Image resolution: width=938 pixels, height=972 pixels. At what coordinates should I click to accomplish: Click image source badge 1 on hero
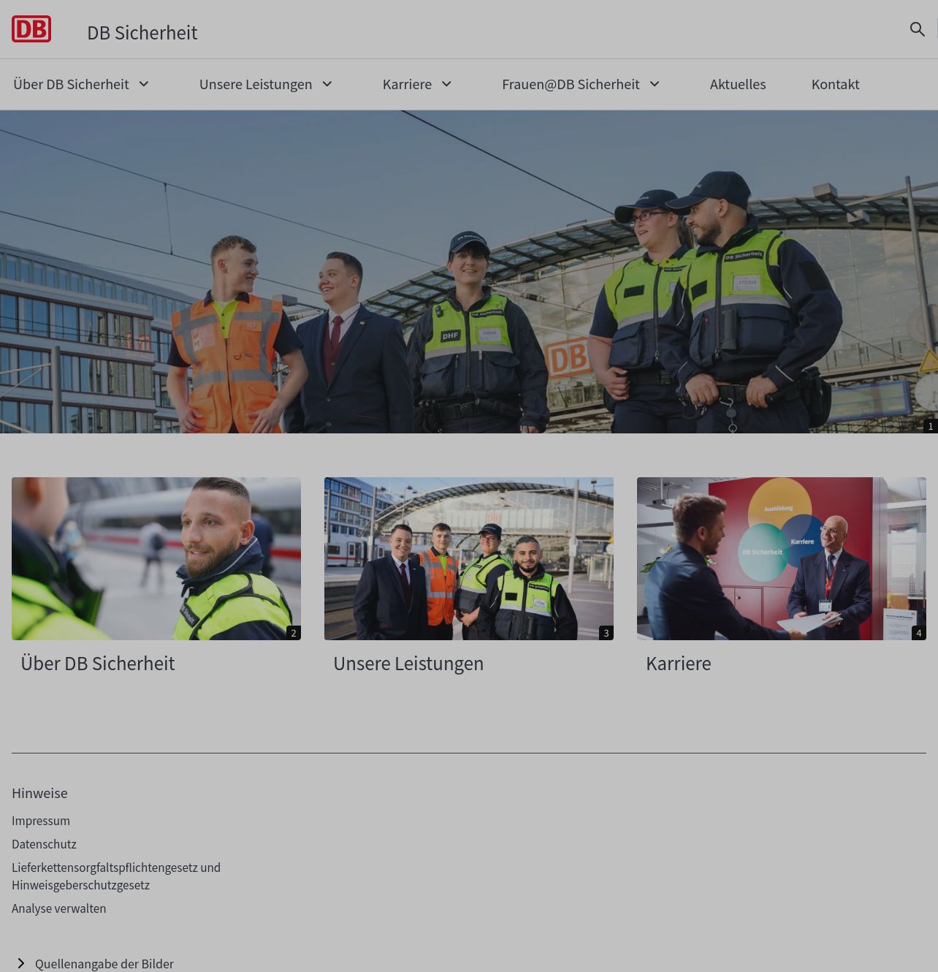pos(931,426)
